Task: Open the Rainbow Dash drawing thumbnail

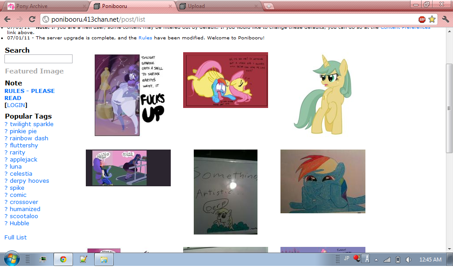Action: (x=322, y=181)
